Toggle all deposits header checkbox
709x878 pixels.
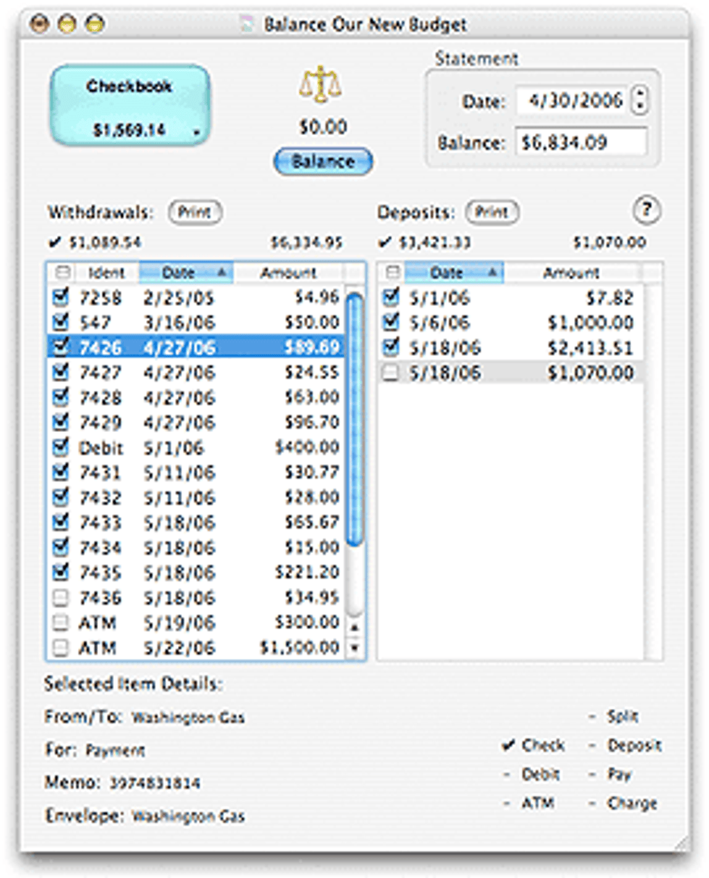point(392,272)
